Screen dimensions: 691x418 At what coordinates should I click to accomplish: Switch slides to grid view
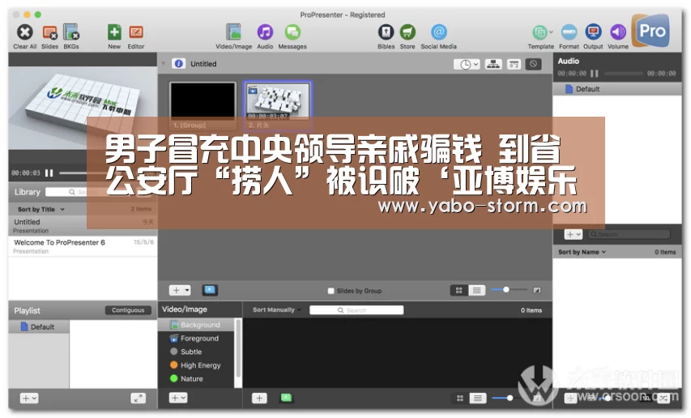pos(459,290)
